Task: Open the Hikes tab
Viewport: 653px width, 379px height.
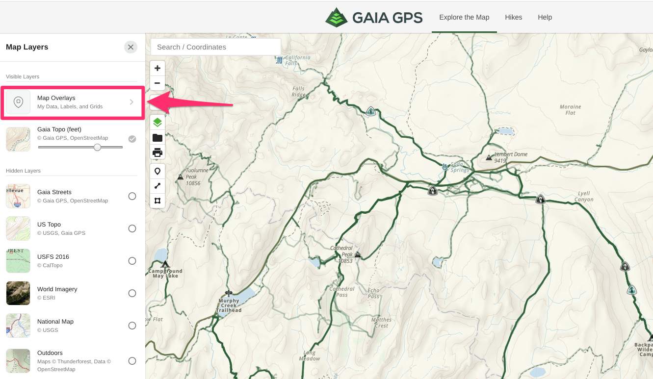Action: coord(513,17)
